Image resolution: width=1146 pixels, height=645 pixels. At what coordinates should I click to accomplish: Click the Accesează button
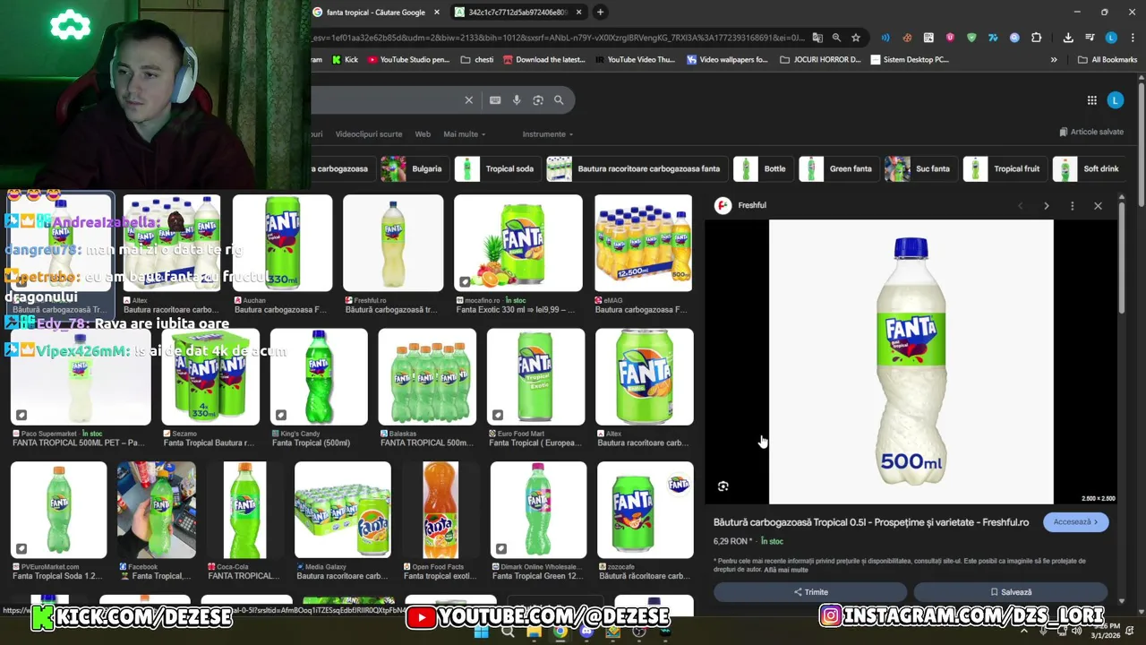coord(1076,522)
